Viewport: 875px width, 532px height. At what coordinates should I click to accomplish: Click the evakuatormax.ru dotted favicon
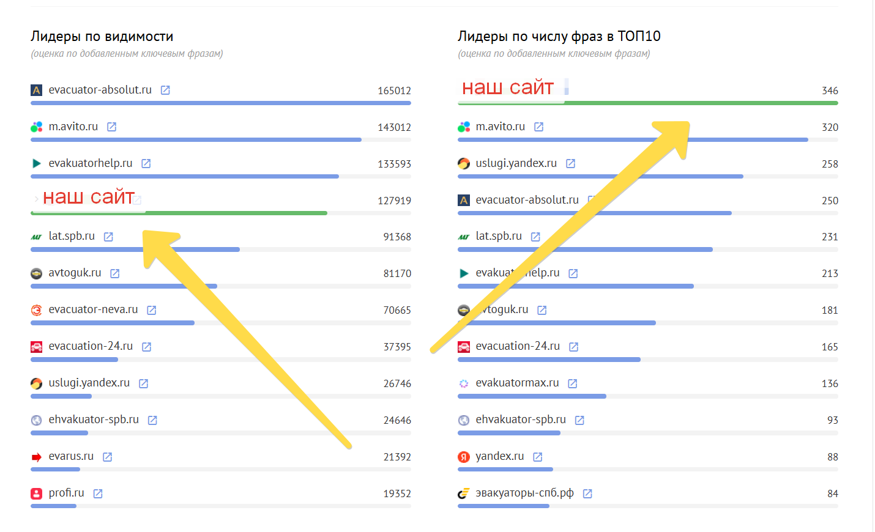pyautogui.click(x=464, y=383)
